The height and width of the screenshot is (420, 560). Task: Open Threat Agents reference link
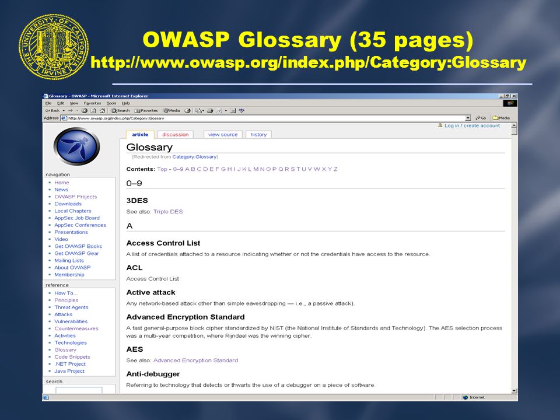pyautogui.click(x=71, y=307)
